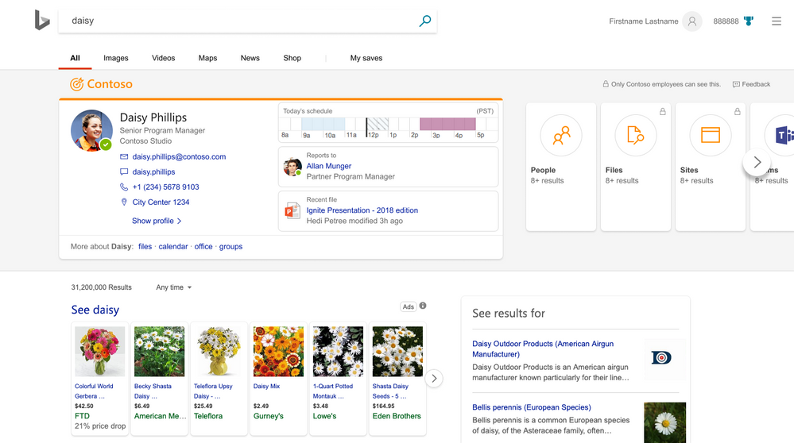Open Teleflora Upsy Daisy product image
The height and width of the screenshot is (443, 794).
pyautogui.click(x=219, y=352)
